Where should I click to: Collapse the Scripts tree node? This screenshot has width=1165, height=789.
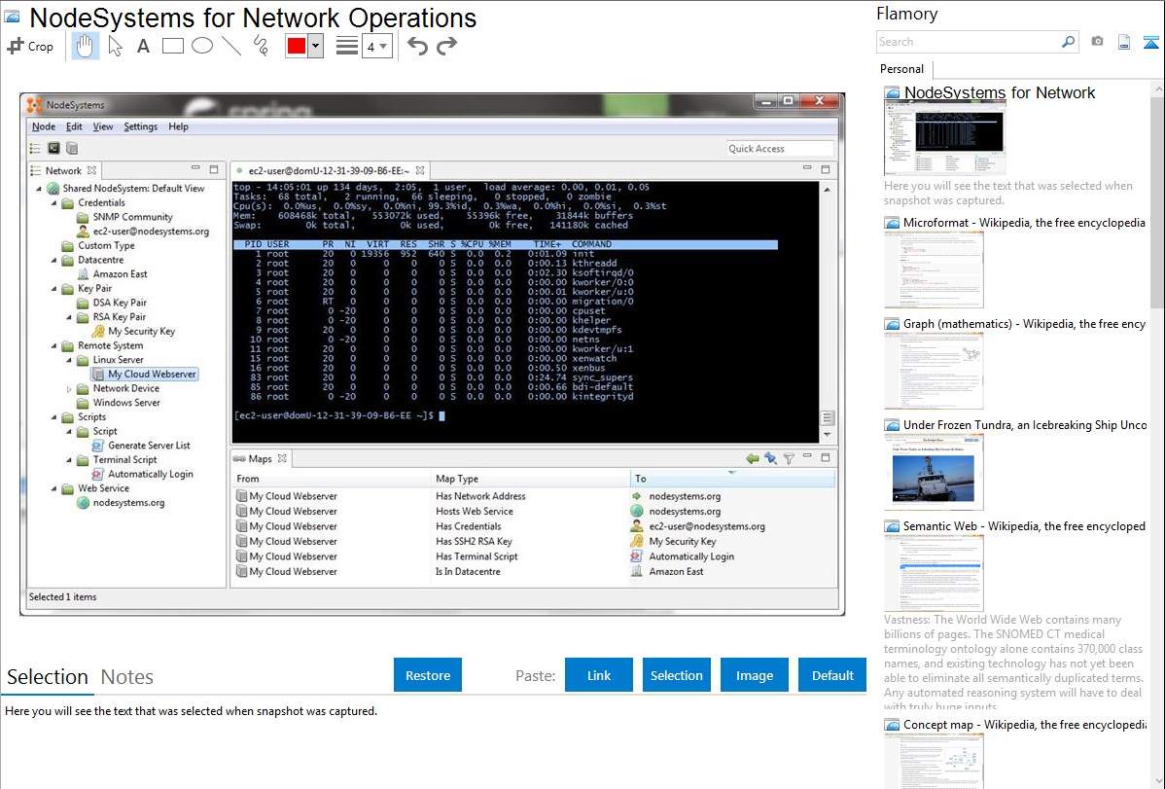(54, 417)
